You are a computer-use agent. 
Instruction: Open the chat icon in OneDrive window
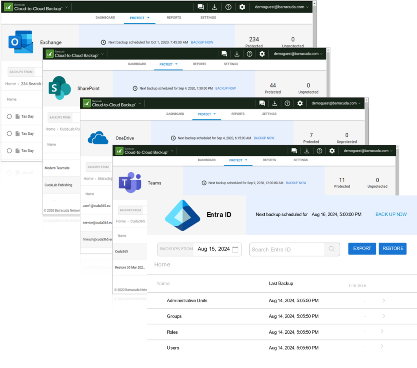(x=262, y=103)
